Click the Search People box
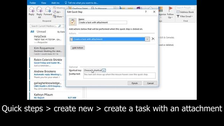Screen dimensions: 224x126 [x=185, y=8]
